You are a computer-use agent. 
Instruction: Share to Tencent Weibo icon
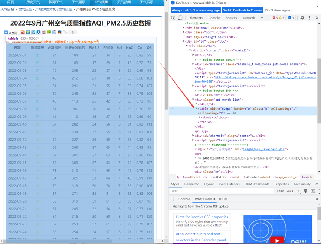click(33, 32)
